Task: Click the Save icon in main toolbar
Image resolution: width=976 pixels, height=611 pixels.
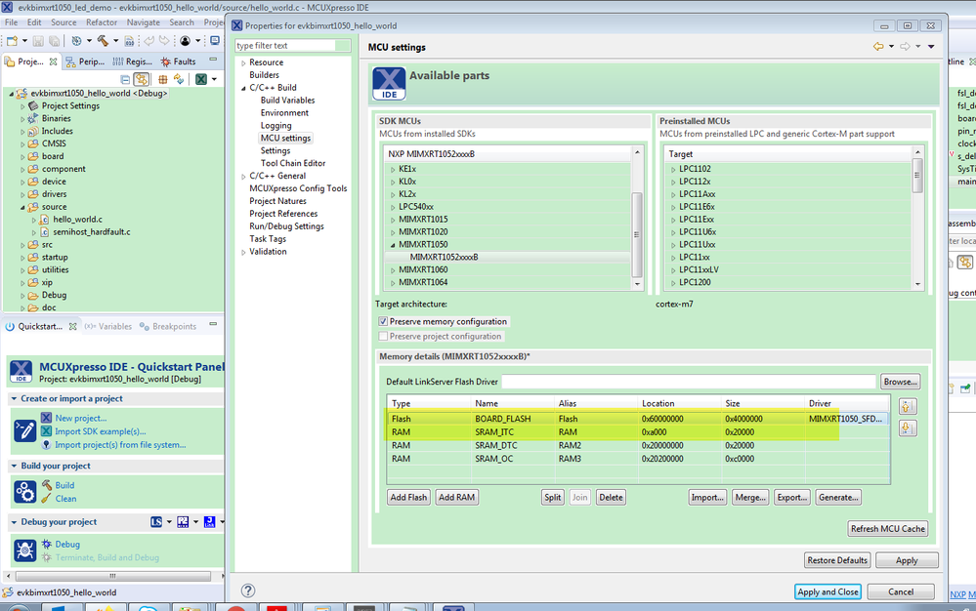Action: click(38, 41)
